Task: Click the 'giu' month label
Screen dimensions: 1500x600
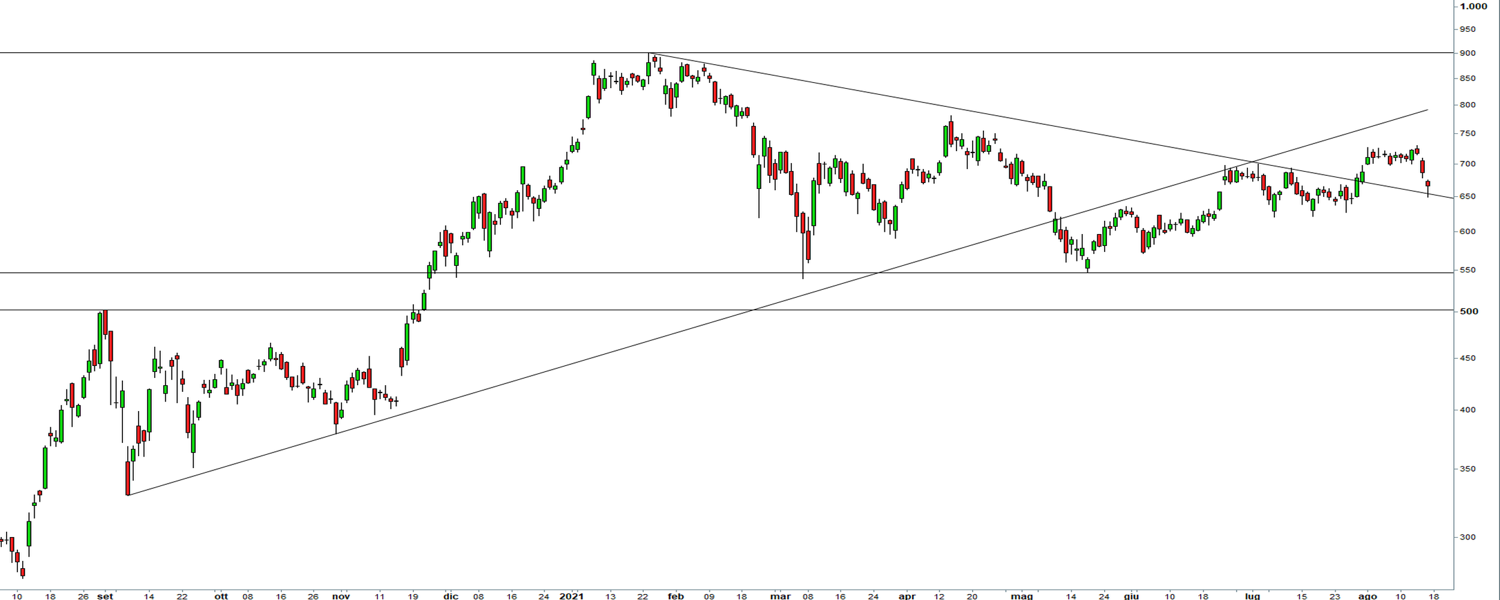Action: [x=1131, y=596]
